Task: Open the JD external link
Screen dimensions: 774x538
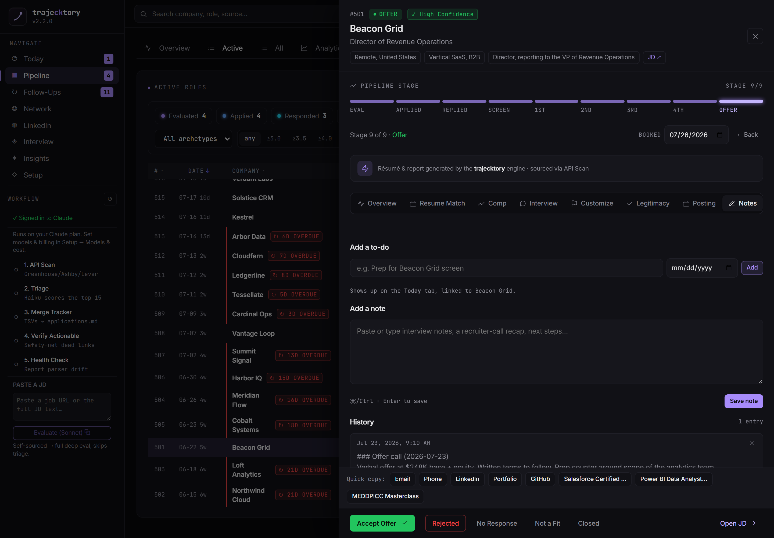Action: [654, 57]
